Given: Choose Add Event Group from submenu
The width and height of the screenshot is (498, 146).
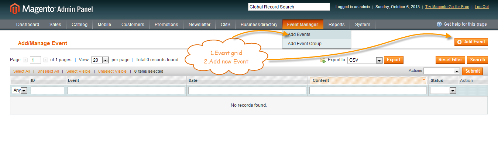Looking at the screenshot, I should [317, 44].
